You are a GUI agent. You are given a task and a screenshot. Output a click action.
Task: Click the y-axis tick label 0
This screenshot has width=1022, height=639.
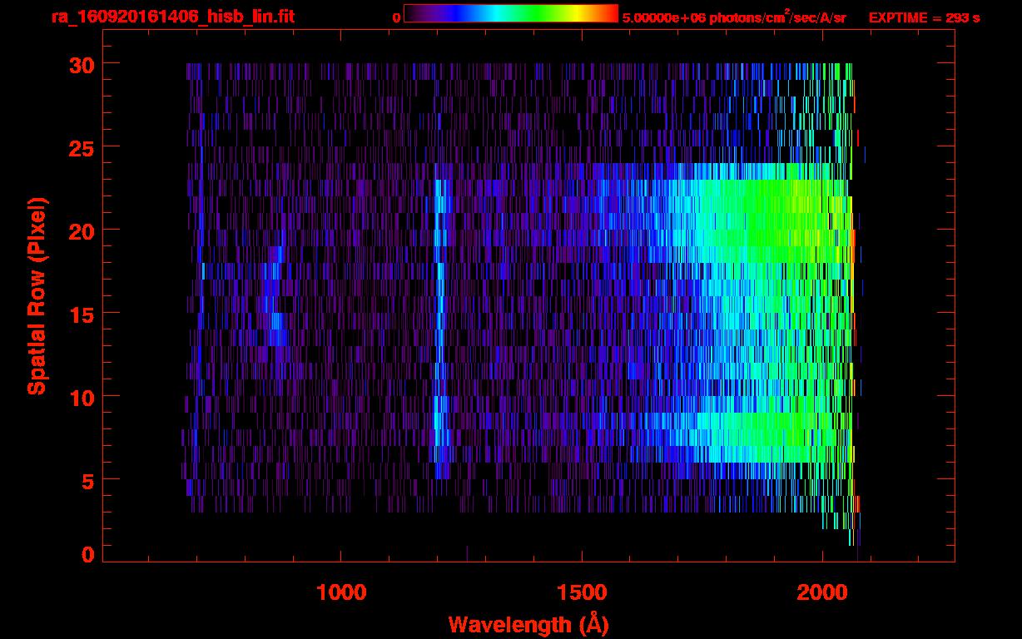coord(87,555)
